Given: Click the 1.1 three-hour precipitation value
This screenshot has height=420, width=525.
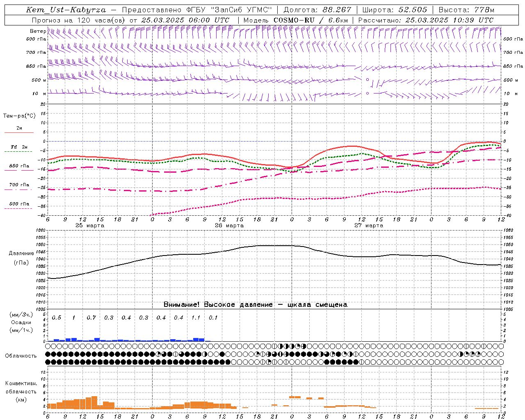Looking at the screenshot, I should coord(196,318).
